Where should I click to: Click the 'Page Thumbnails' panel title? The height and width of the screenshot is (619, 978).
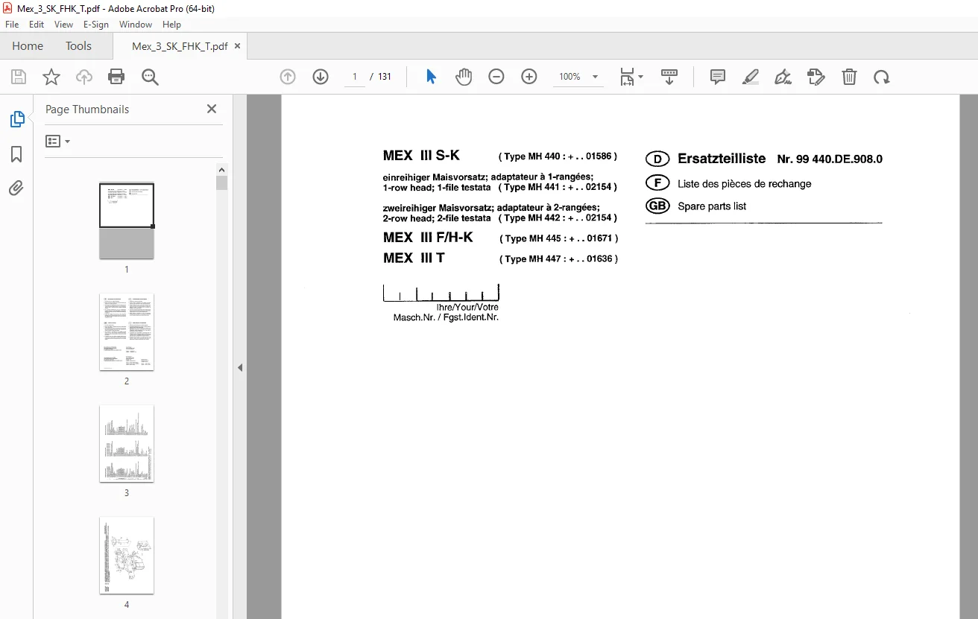87,109
